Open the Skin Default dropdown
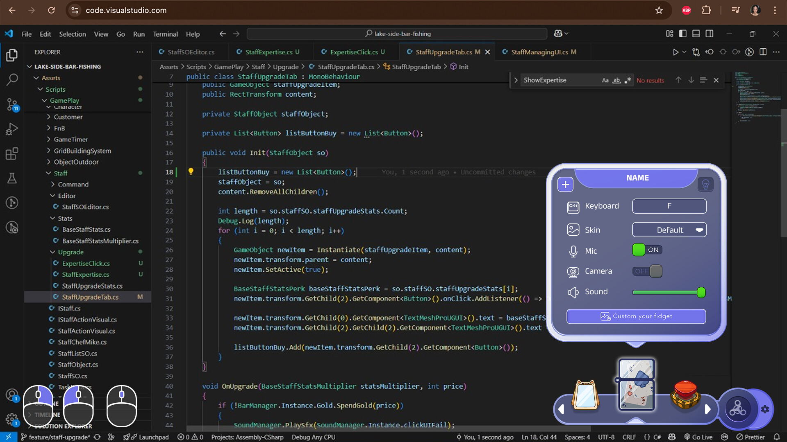The height and width of the screenshot is (442, 787). coord(669,230)
